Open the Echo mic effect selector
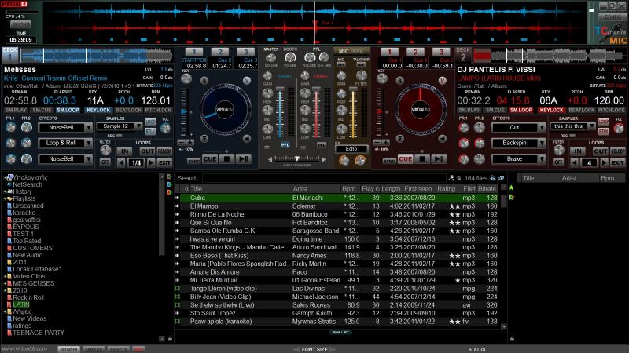 [351, 149]
